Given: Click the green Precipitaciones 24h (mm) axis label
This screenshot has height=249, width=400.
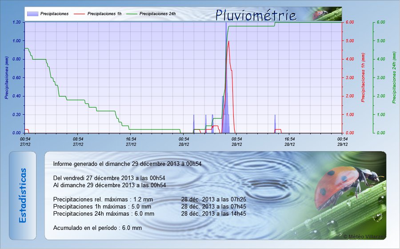Looking at the screenshot, I should [394, 78].
